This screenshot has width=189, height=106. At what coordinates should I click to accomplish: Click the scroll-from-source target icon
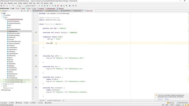[22, 11]
